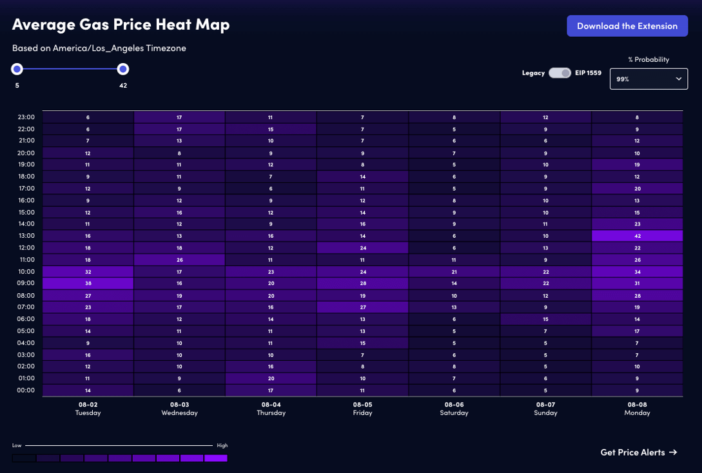Viewport: 702px width, 473px height.
Task: Expand the 99% probability selector chevron
Action: tap(679, 79)
